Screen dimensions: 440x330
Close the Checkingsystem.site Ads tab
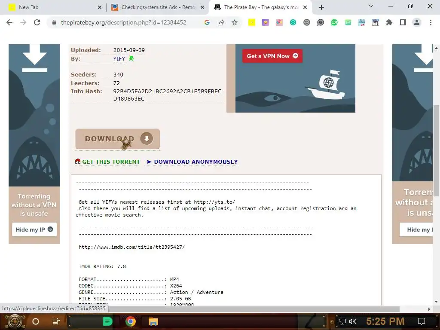(202, 8)
